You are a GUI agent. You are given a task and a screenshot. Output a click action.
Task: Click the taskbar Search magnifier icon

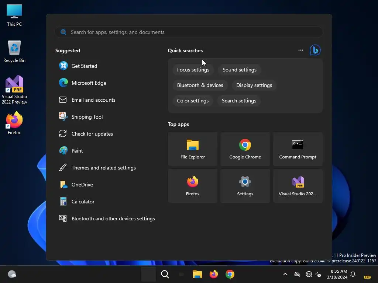point(165,274)
